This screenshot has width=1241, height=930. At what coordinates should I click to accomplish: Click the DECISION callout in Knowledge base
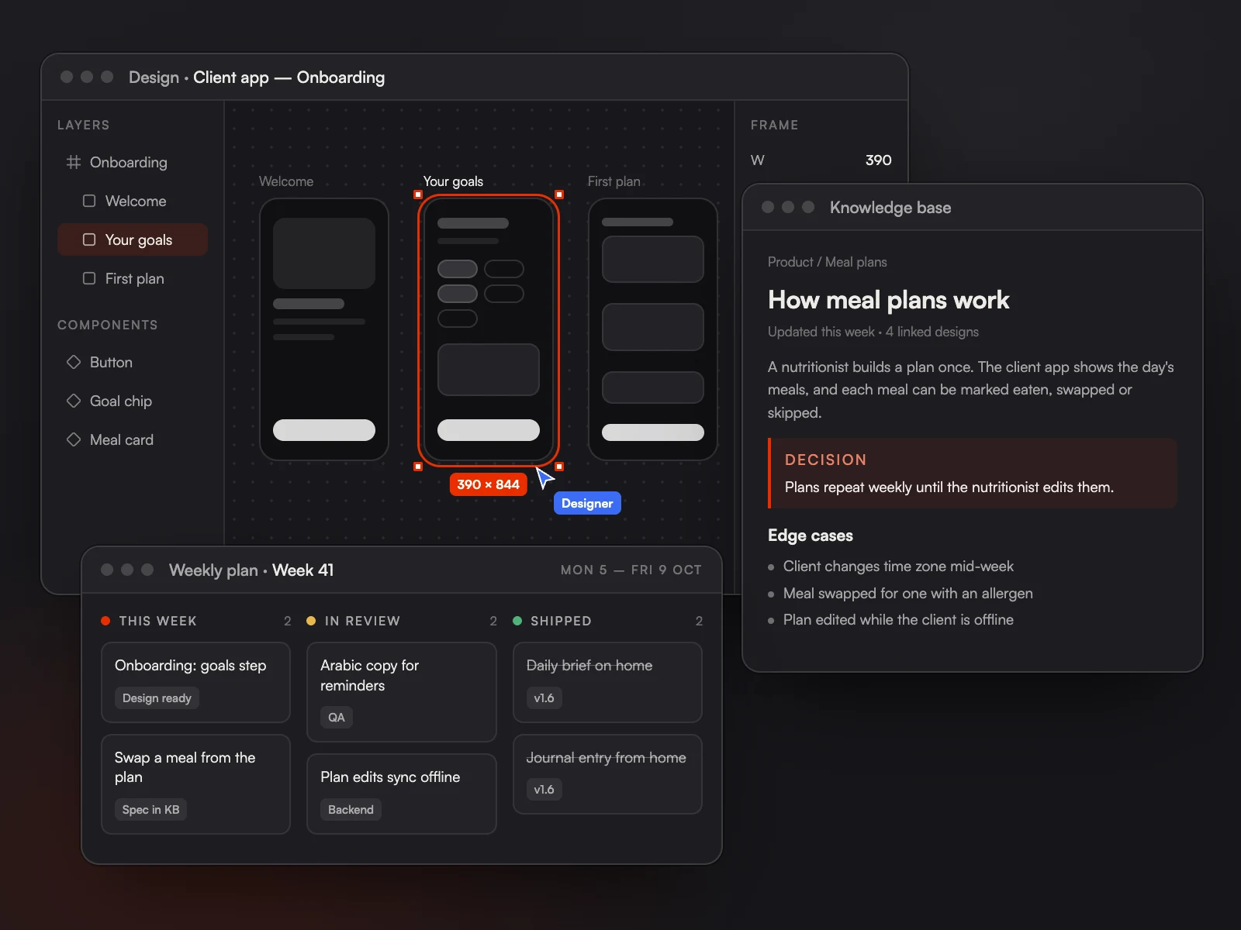pyautogui.click(x=973, y=473)
